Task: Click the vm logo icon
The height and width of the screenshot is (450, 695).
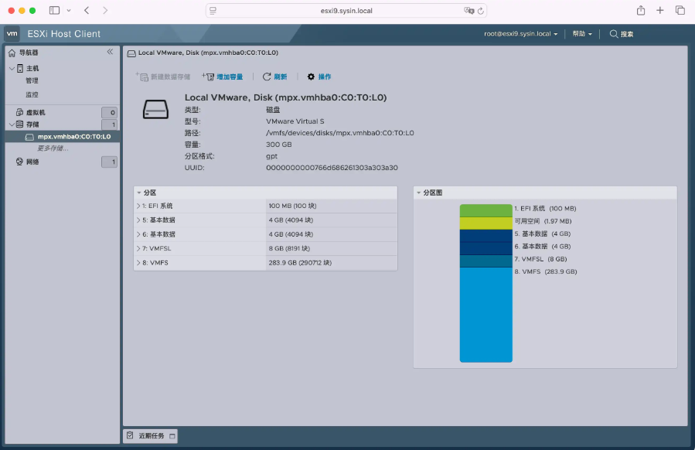Action: (x=12, y=34)
